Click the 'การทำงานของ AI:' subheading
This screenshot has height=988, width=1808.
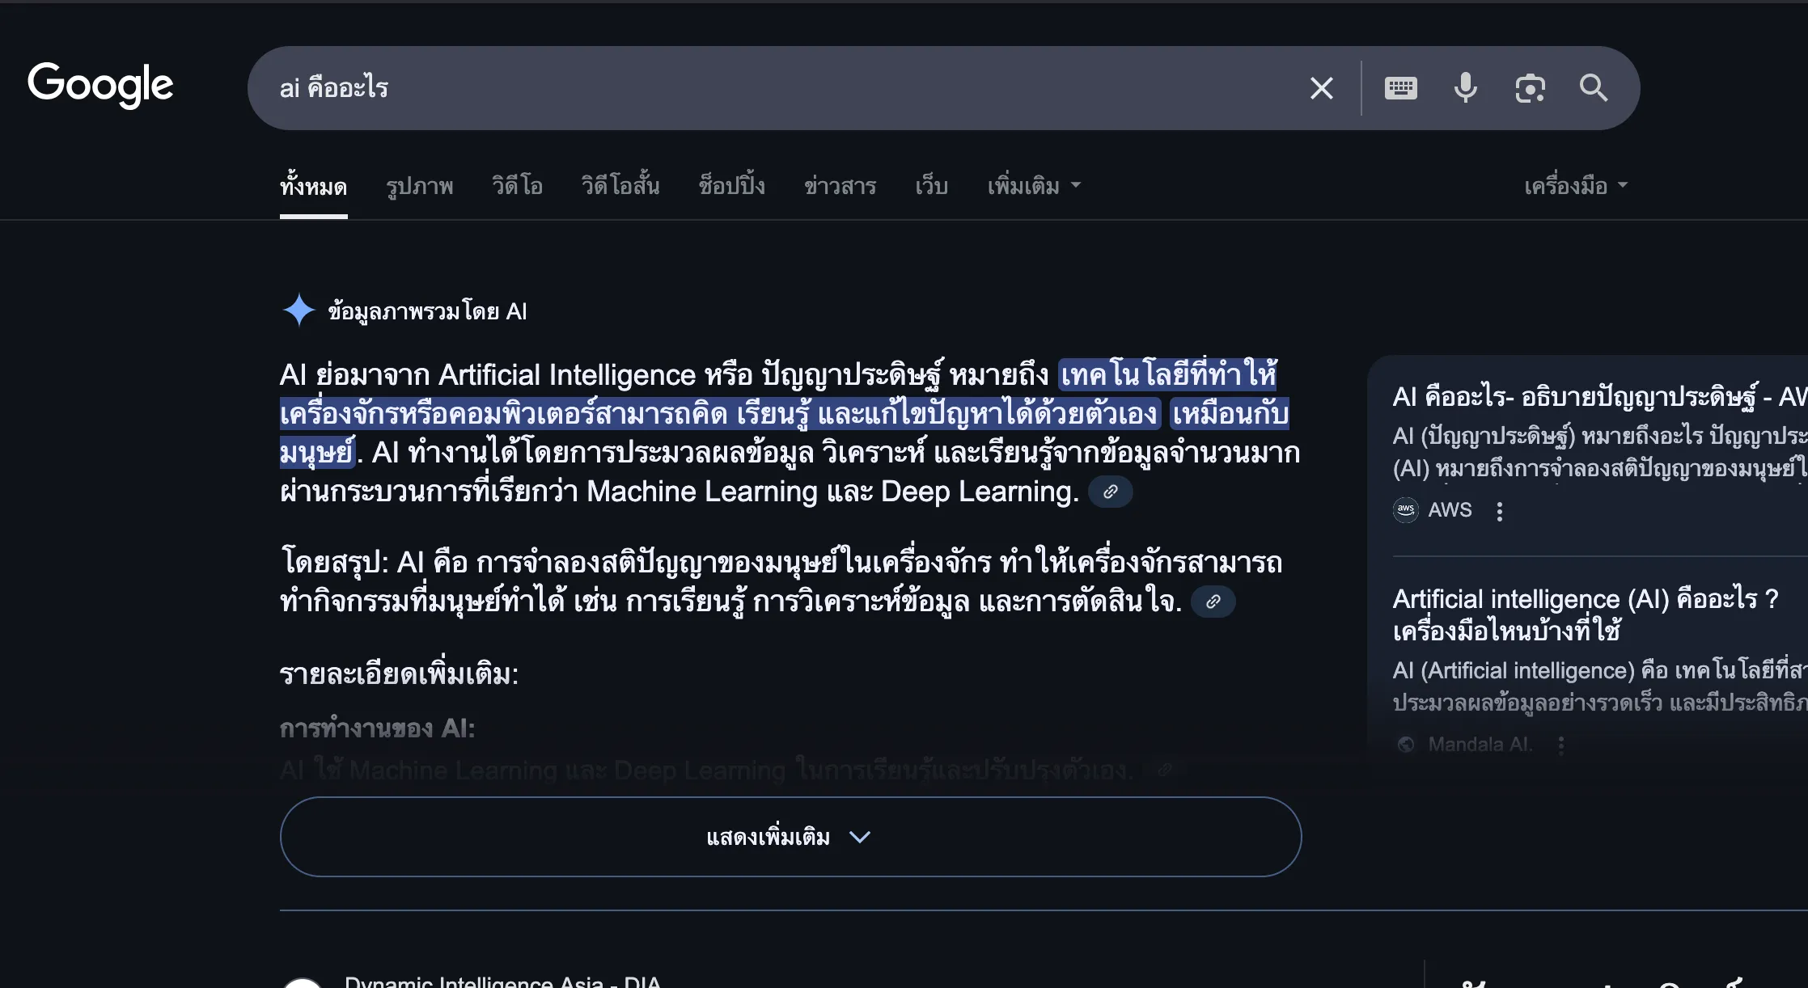(x=377, y=728)
